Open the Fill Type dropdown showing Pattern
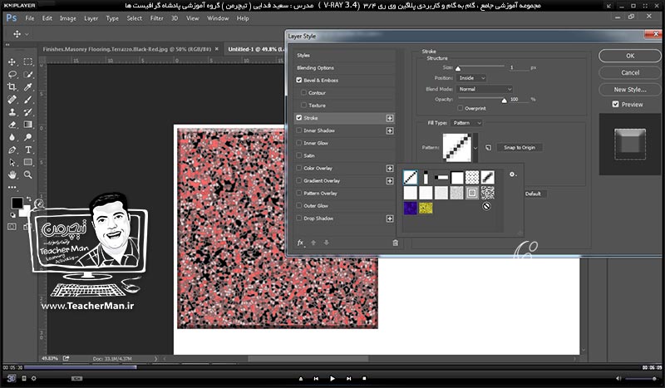The width and height of the screenshot is (665, 388). point(466,123)
